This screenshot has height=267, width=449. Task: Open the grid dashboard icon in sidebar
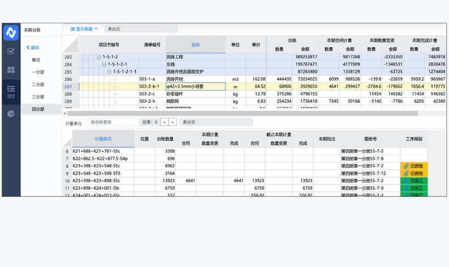[11, 70]
